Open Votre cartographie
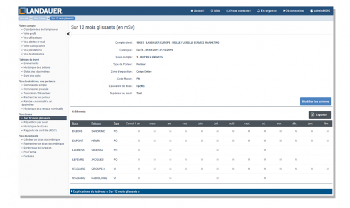This screenshot has width=350, height=208. pos(34,45)
